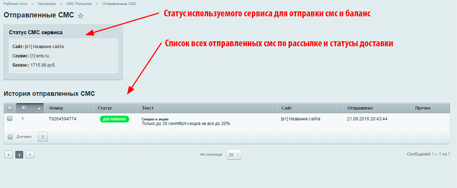Screen dimensions: 457x188
Task: Click the ID column sort arrow
Action: 39,108
